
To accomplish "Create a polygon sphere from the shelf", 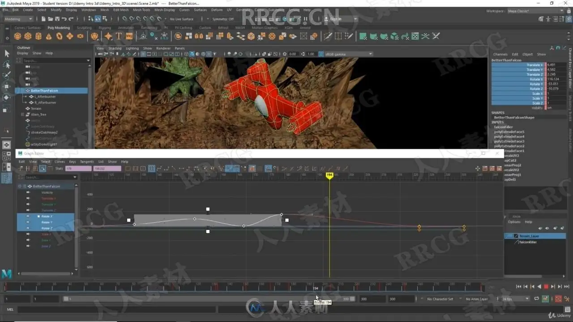I will pos(18,36).
